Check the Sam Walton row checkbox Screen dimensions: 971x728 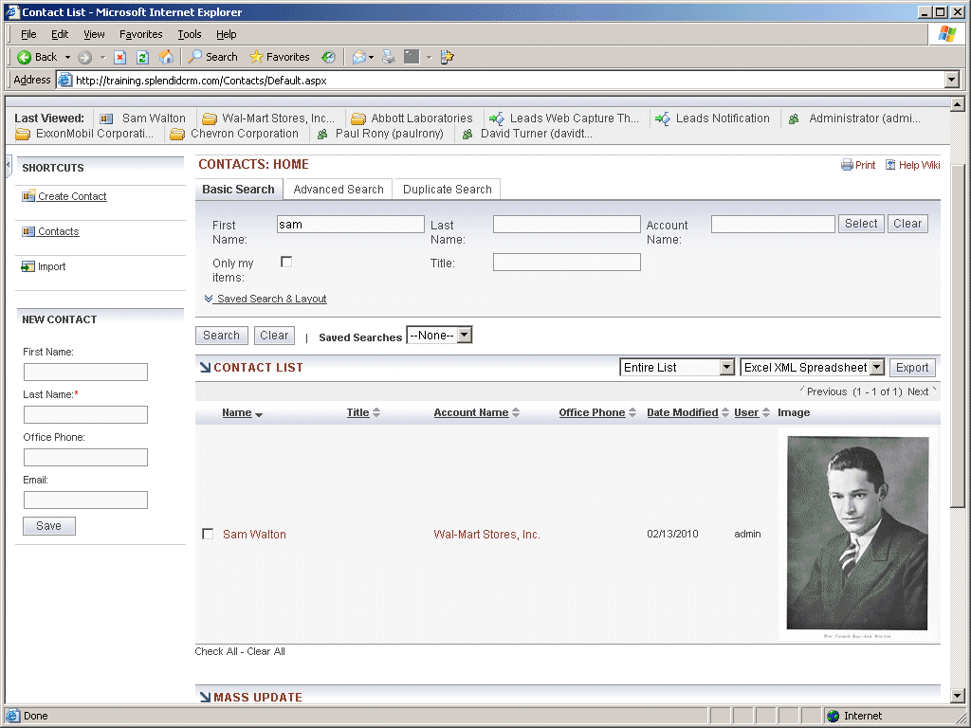tap(208, 534)
